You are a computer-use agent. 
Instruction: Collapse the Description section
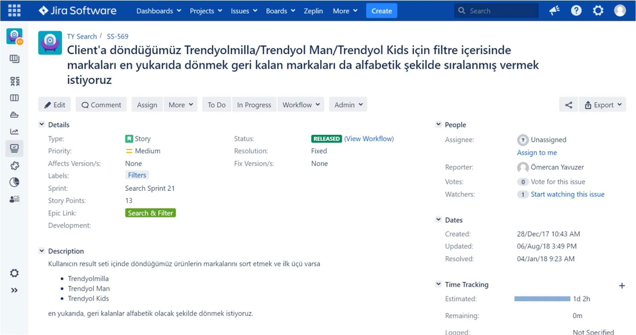tap(41, 251)
